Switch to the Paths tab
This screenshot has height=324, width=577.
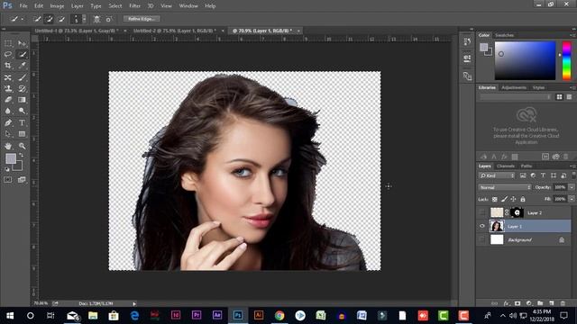pyautogui.click(x=527, y=166)
